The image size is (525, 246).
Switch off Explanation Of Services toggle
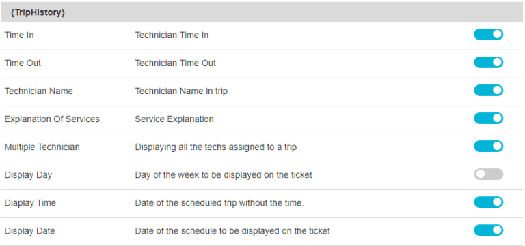(x=488, y=119)
